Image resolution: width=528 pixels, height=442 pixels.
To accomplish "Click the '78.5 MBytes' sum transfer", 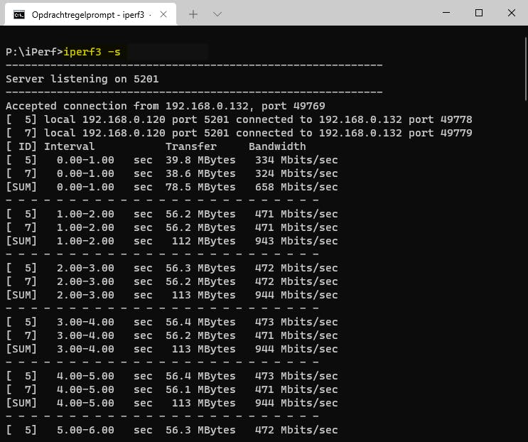I will click(x=200, y=187).
